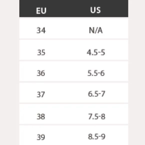Select the row pairing 36 with 5.5-6

point(74,71)
